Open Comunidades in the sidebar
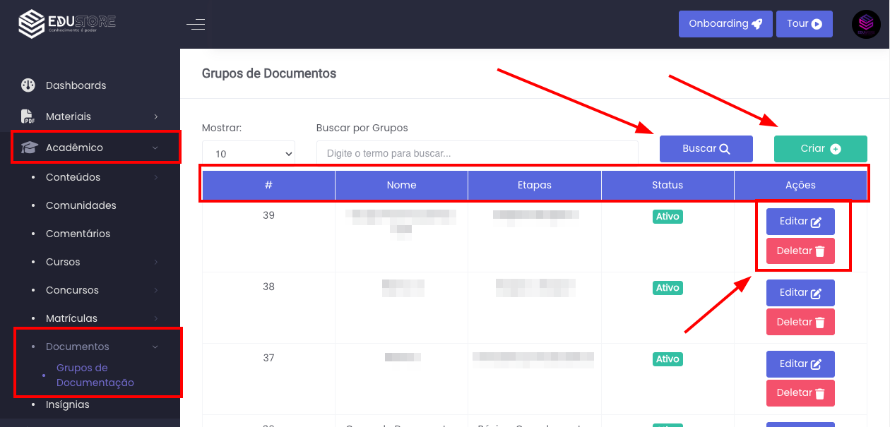The width and height of the screenshot is (890, 427). coord(81,205)
